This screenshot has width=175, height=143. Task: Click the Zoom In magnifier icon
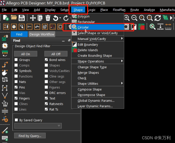pyautogui.click(x=127, y=18)
